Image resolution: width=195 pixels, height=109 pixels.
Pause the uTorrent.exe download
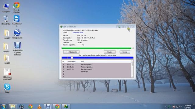(110, 52)
